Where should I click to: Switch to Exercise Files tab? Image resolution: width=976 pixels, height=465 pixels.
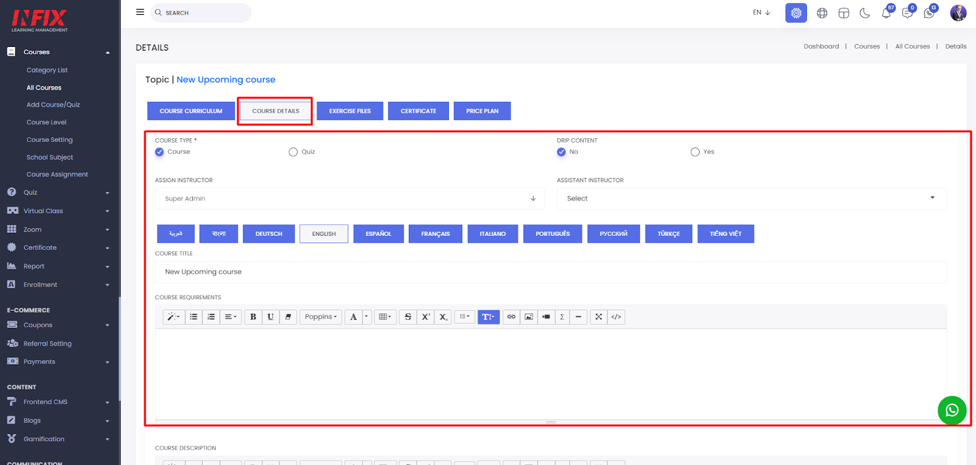coord(350,111)
